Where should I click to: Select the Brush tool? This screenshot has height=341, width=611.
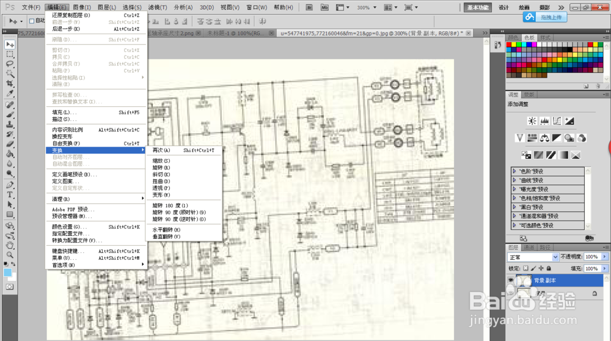(x=10, y=114)
